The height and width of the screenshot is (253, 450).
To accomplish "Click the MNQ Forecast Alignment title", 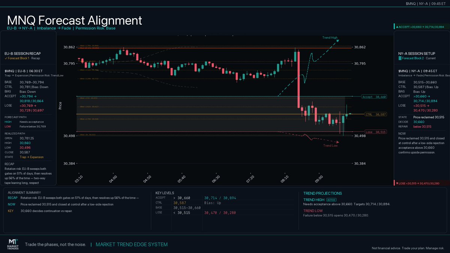I will (75, 20).
